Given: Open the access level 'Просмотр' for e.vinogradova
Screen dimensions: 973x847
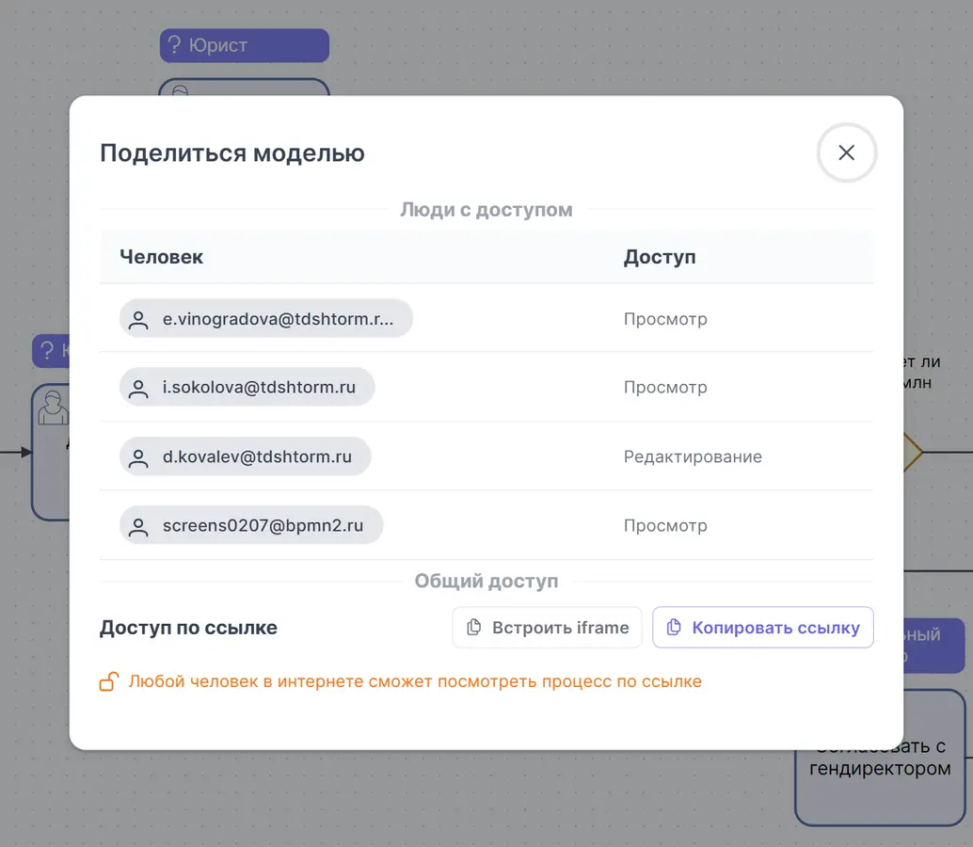Looking at the screenshot, I should coord(665,319).
